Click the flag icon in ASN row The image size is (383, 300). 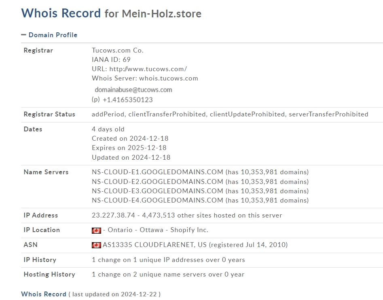click(x=96, y=245)
